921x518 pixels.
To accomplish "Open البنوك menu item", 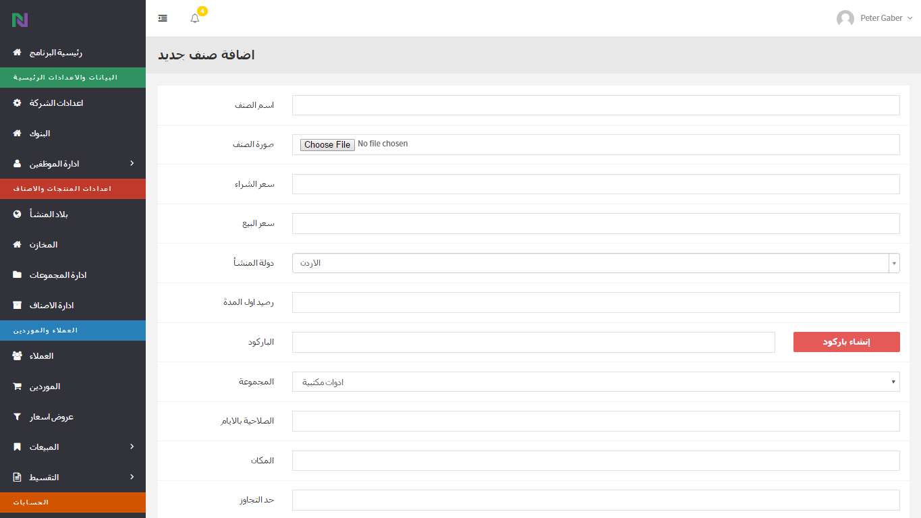I will 73,134.
